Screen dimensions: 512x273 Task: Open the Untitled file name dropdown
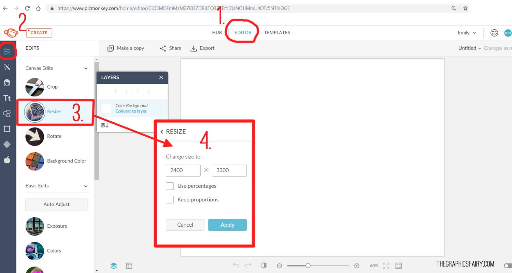pyautogui.click(x=470, y=48)
